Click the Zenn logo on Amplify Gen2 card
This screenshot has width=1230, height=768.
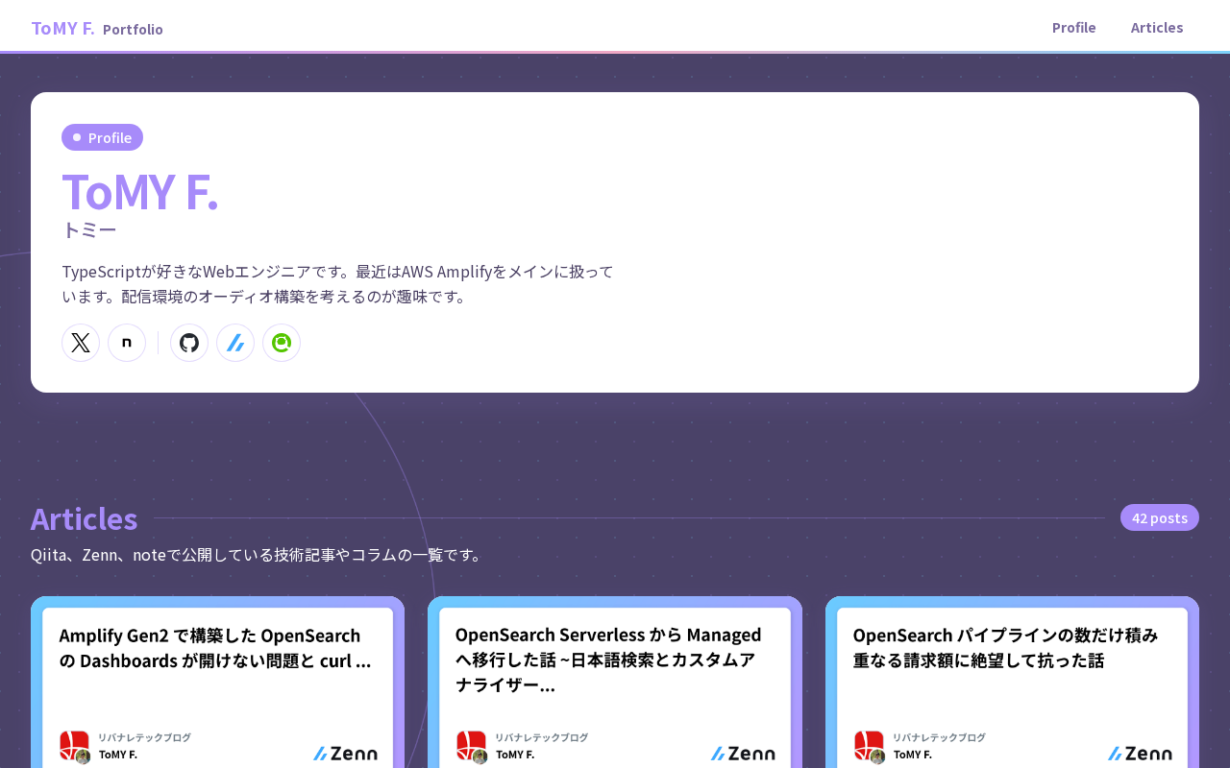coord(345,754)
